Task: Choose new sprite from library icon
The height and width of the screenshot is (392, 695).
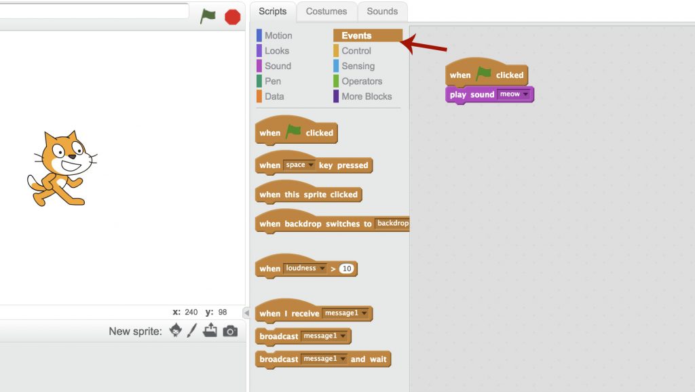Action: click(176, 330)
